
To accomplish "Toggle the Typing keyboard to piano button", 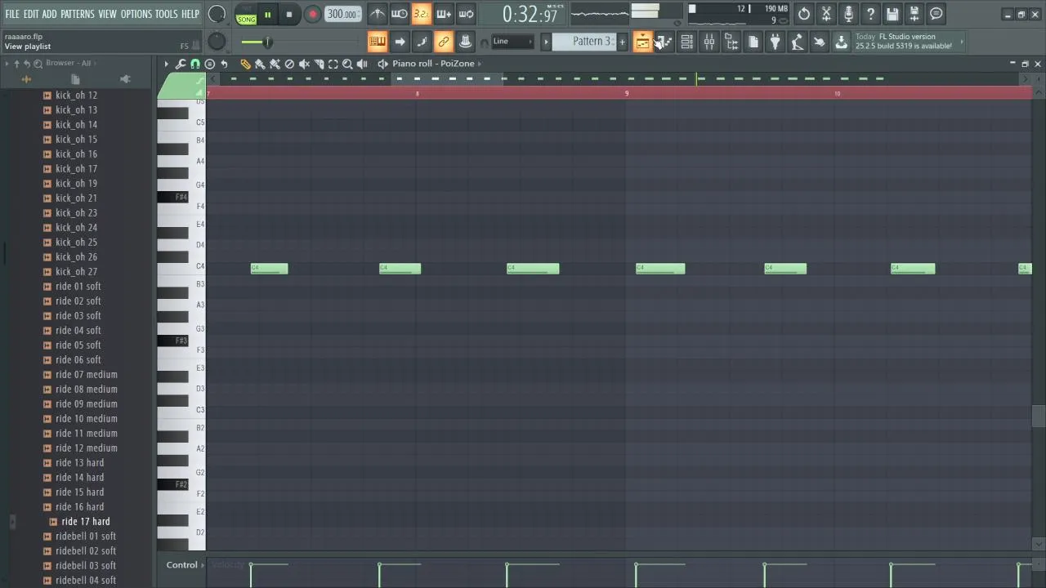I will coord(377,42).
